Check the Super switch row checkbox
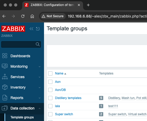 (x=50, y=114)
